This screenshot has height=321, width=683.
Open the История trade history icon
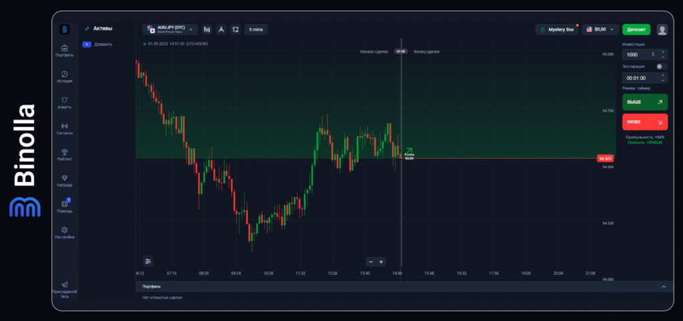[x=65, y=76]
